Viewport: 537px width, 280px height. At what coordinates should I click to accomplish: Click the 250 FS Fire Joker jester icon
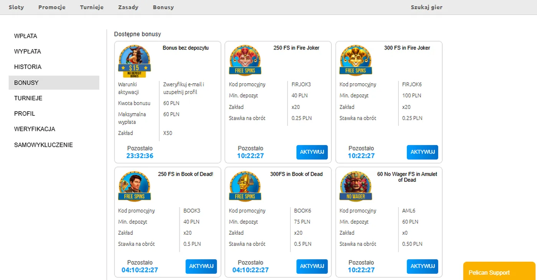coord(245,60)
